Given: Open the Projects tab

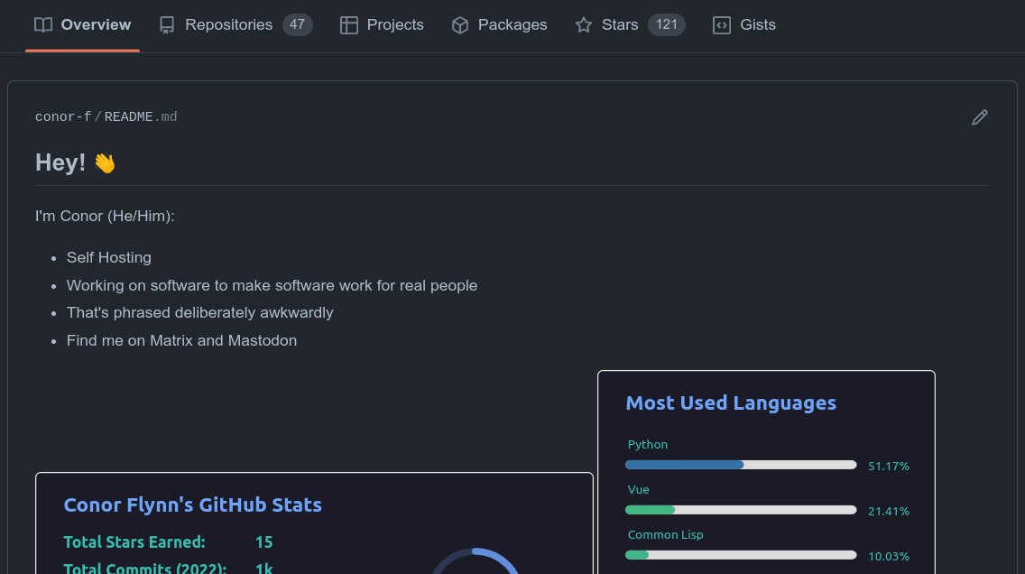Looking at the screenshot, I should coord(382,25).
